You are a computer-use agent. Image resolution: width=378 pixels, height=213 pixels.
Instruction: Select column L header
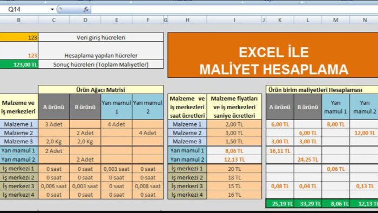coord(308,20)
